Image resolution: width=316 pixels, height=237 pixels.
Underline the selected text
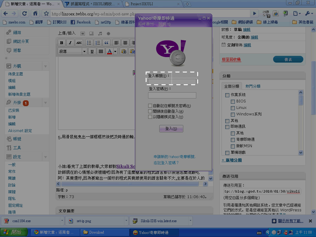(x=92, y=52)
